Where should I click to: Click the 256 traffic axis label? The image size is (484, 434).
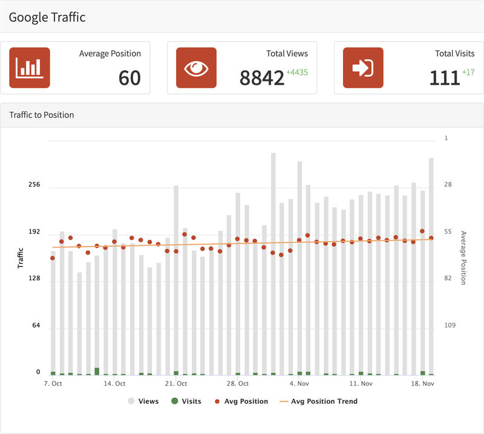coord(34,184)
